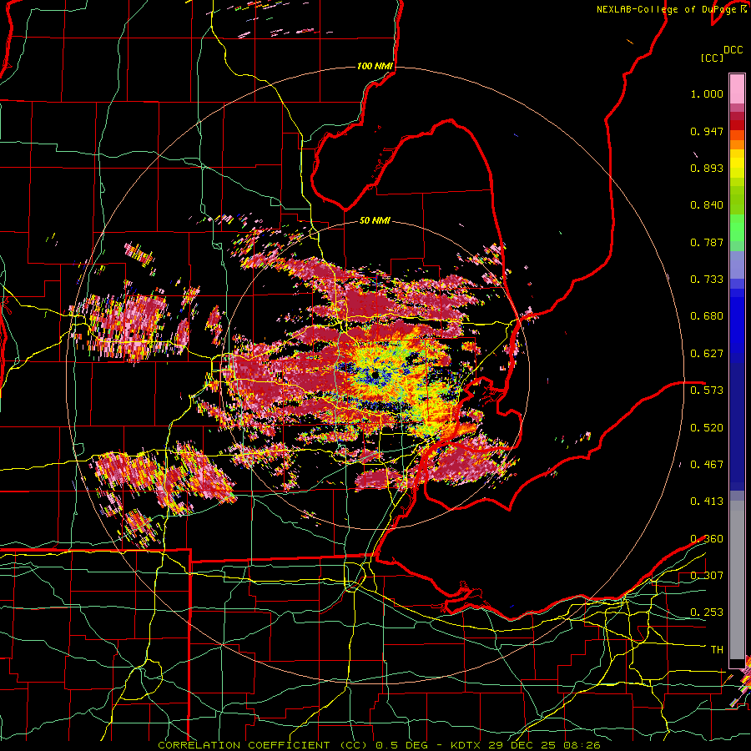
Task: Click the 0.893 legend value
Action: coord(707,168)
